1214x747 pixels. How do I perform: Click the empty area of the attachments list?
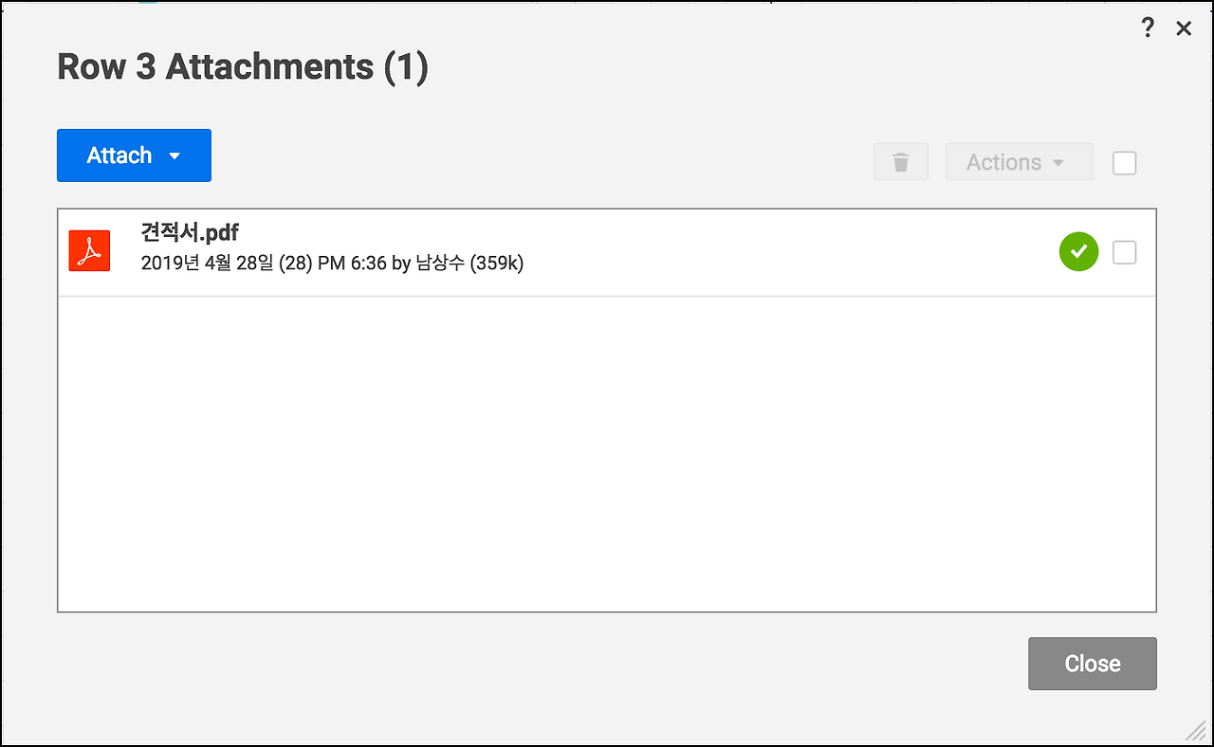(607, 455)
